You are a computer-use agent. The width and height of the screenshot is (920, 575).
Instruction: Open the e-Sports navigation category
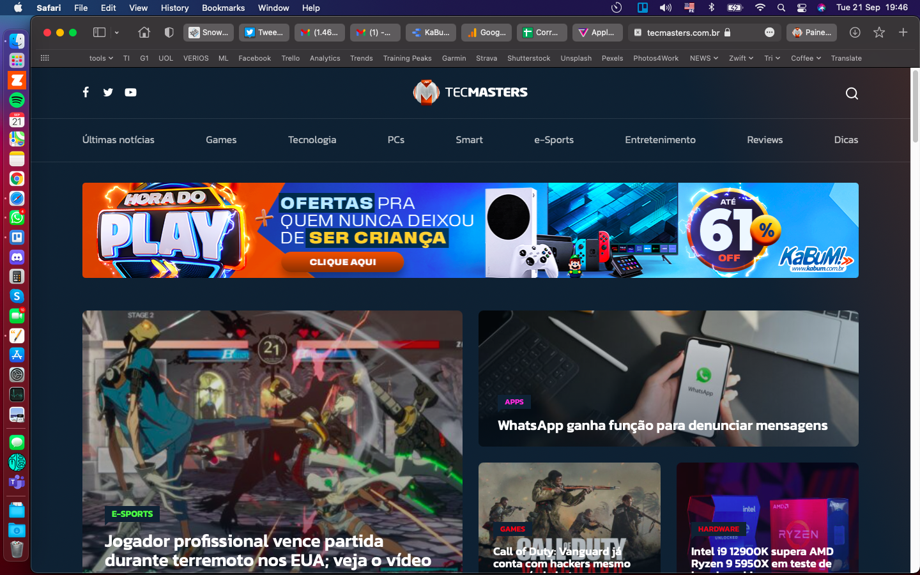pyautogui.click(x=554, y=140)
